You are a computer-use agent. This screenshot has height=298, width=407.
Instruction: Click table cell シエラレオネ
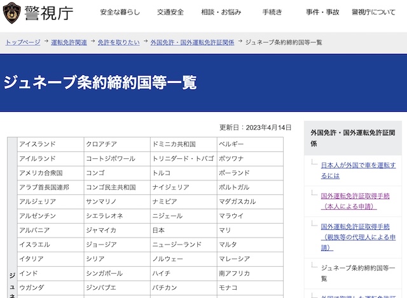point(117,216)
